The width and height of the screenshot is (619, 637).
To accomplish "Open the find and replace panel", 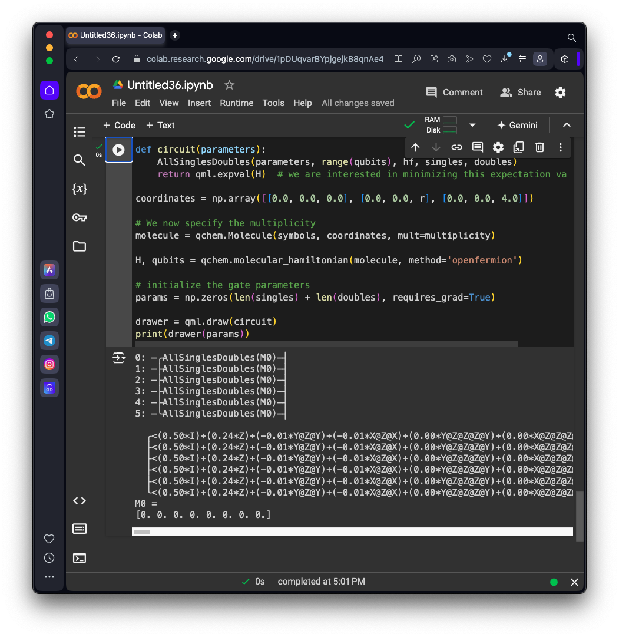I will tap(80, 160).
